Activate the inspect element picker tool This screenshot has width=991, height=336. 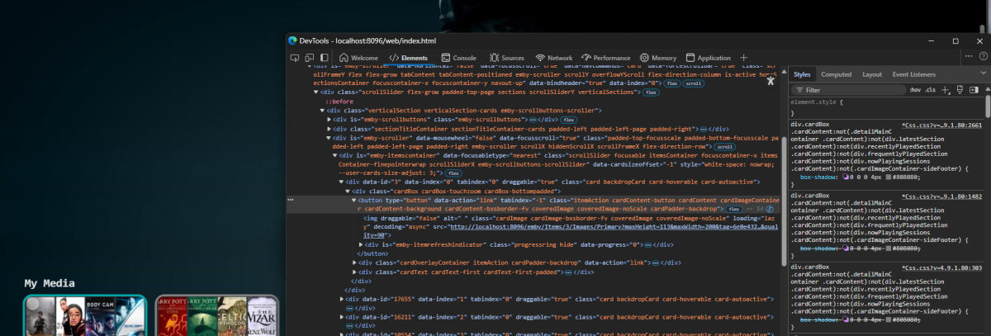pyautogui.click(x=295, y=58)
